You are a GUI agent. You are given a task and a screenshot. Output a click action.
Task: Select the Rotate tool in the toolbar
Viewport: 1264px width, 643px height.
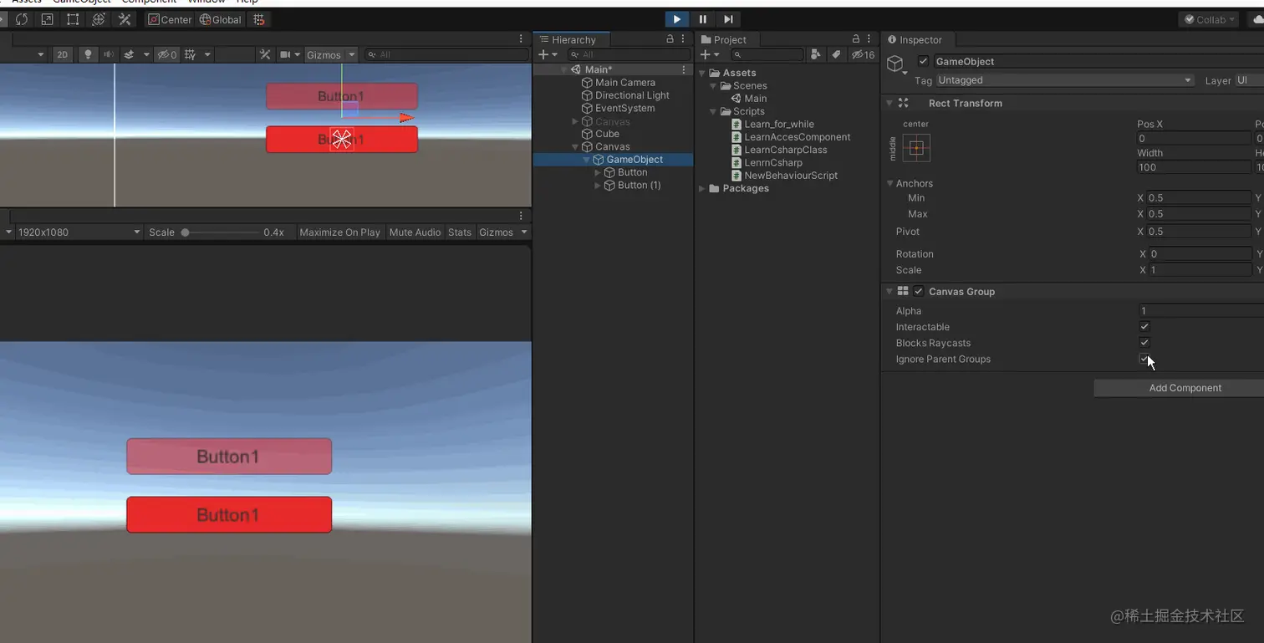[x=22, y=19]
